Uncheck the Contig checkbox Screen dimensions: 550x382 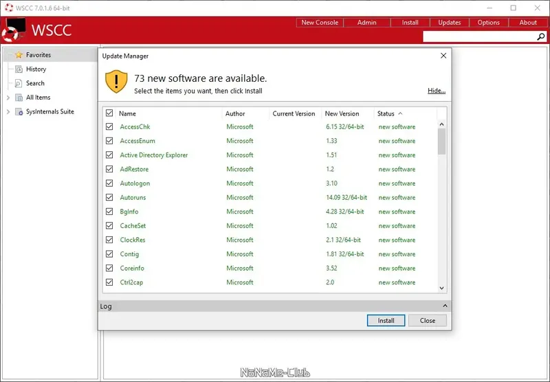[109, 254]
